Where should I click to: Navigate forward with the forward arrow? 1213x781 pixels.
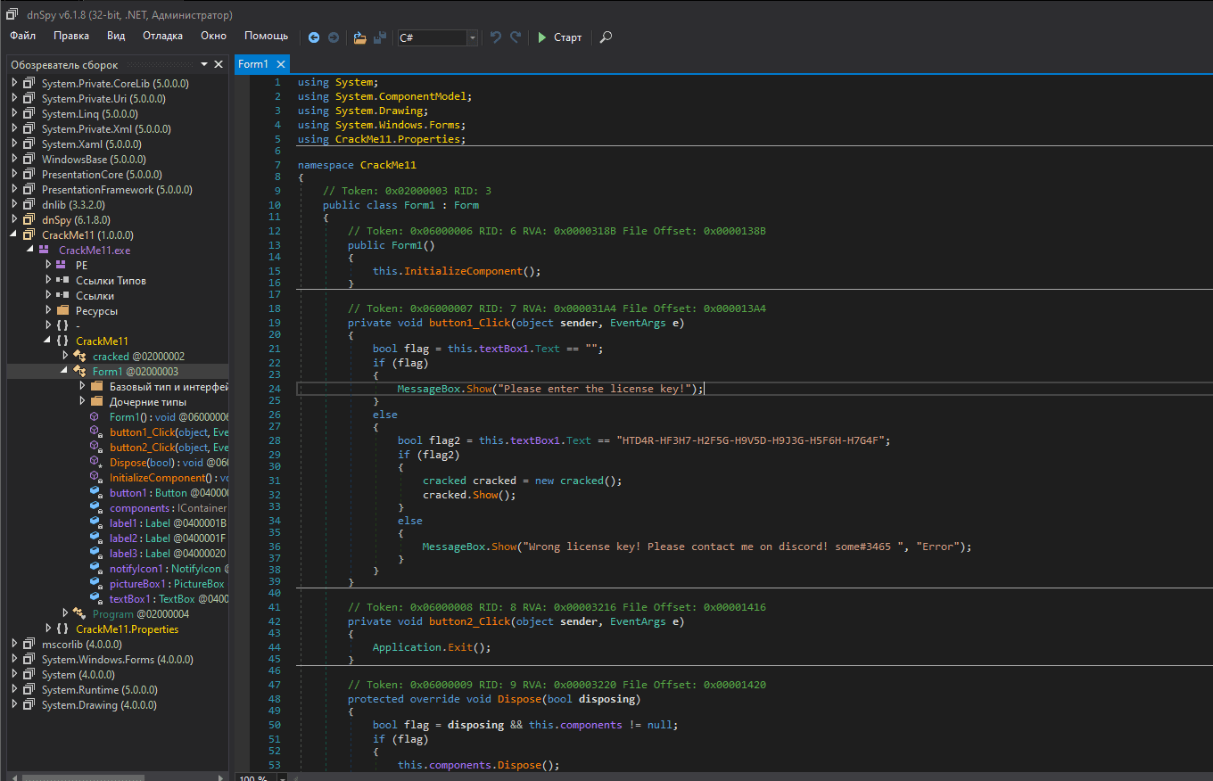[334, 37]
